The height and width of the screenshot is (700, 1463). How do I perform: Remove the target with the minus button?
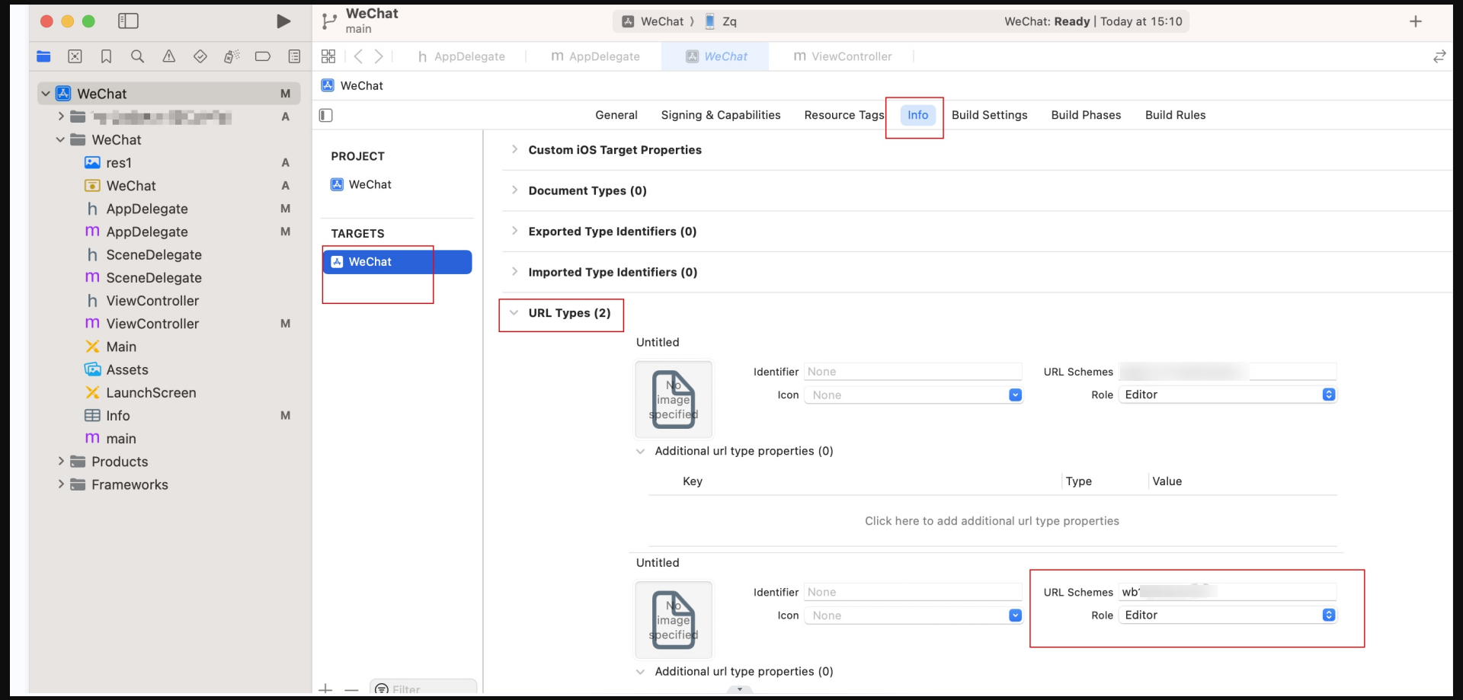(351, 689)
